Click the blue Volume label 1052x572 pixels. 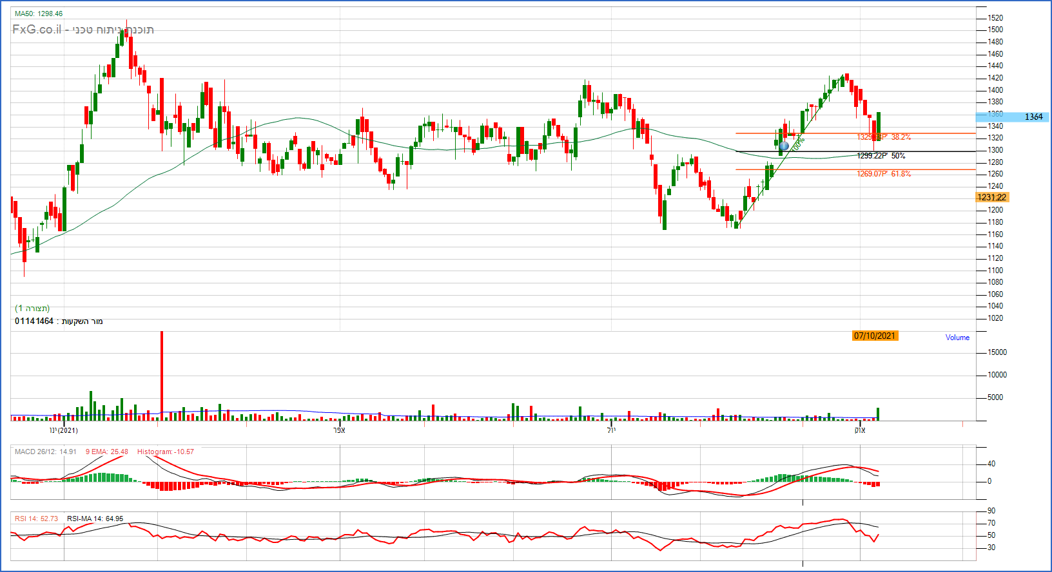(x=957, y=338)
